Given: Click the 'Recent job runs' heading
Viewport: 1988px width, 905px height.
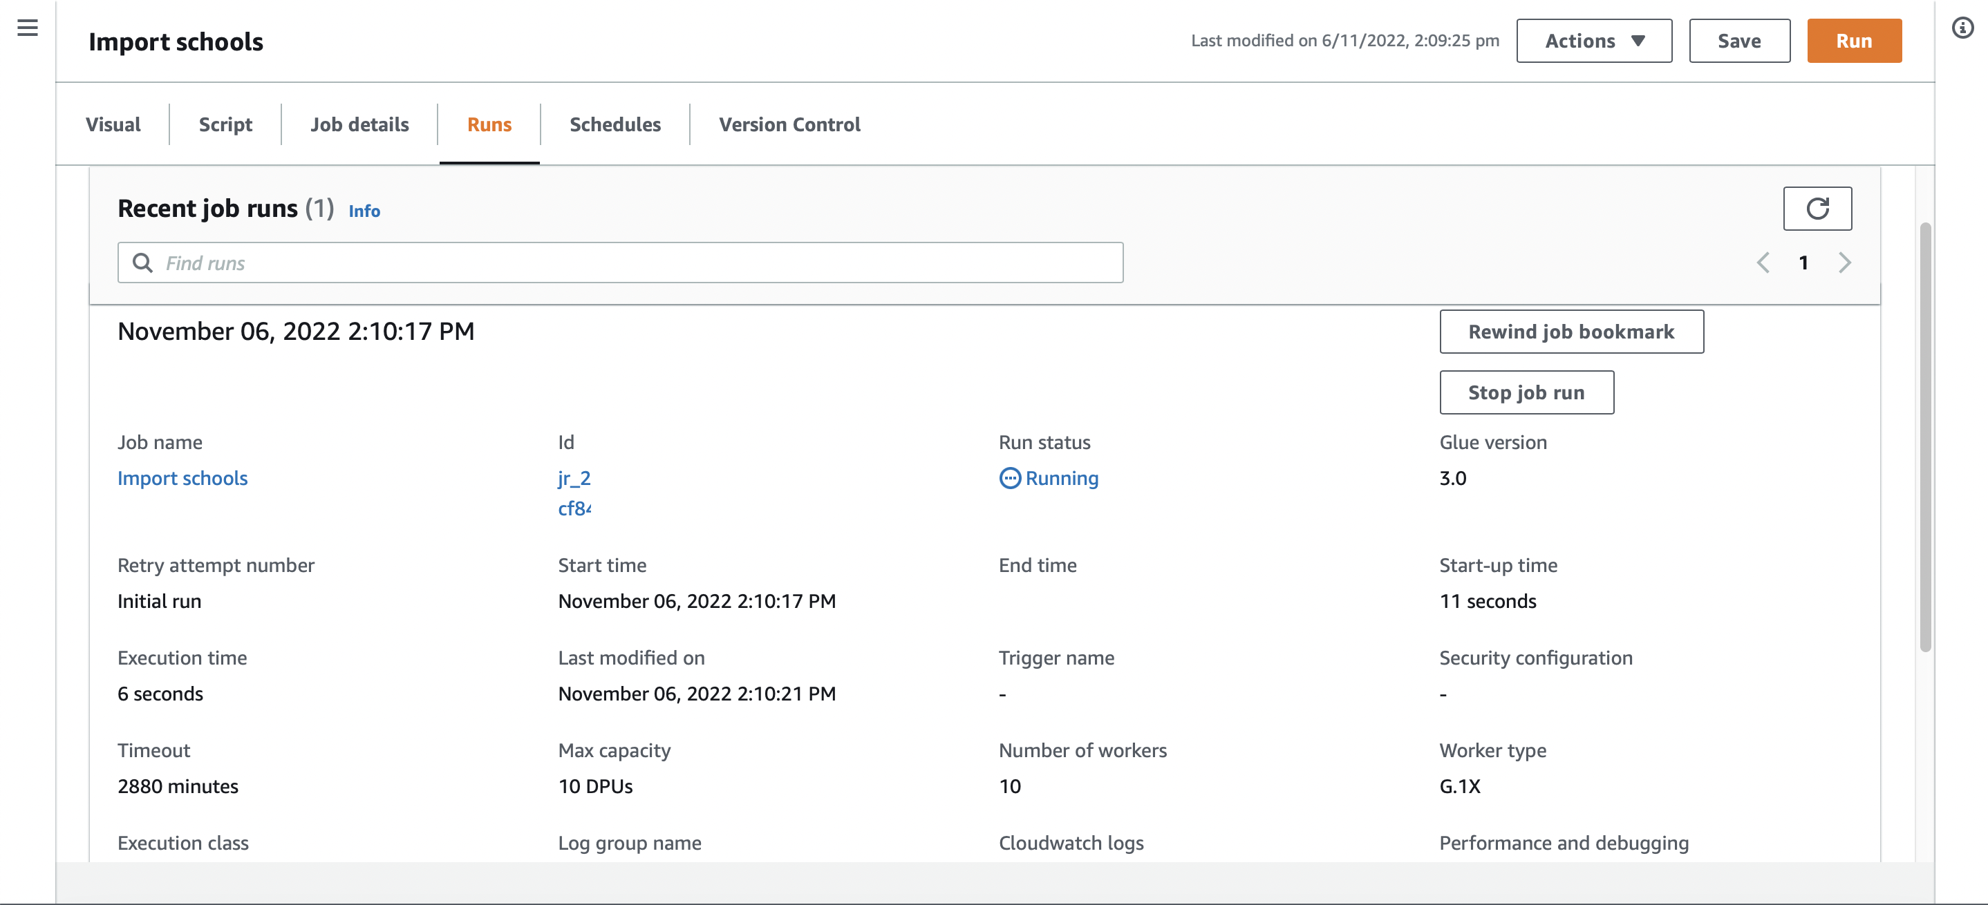Looking at the screenshot, I should [207, 209].
